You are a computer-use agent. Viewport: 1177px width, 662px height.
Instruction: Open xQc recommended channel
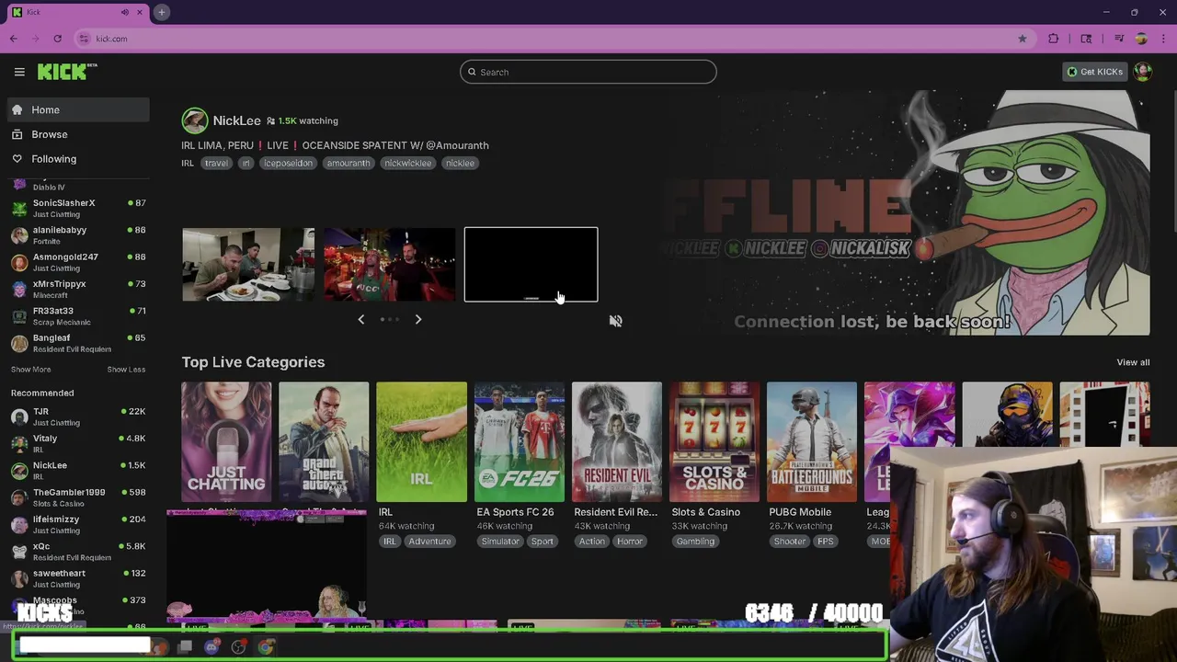pyautogui.click(x=78, y=551)
